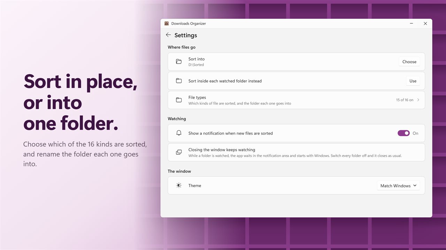This screenshot has width=446, height=250.
Task: Click the bell icon in the notification row
Action: pos(179,133)
